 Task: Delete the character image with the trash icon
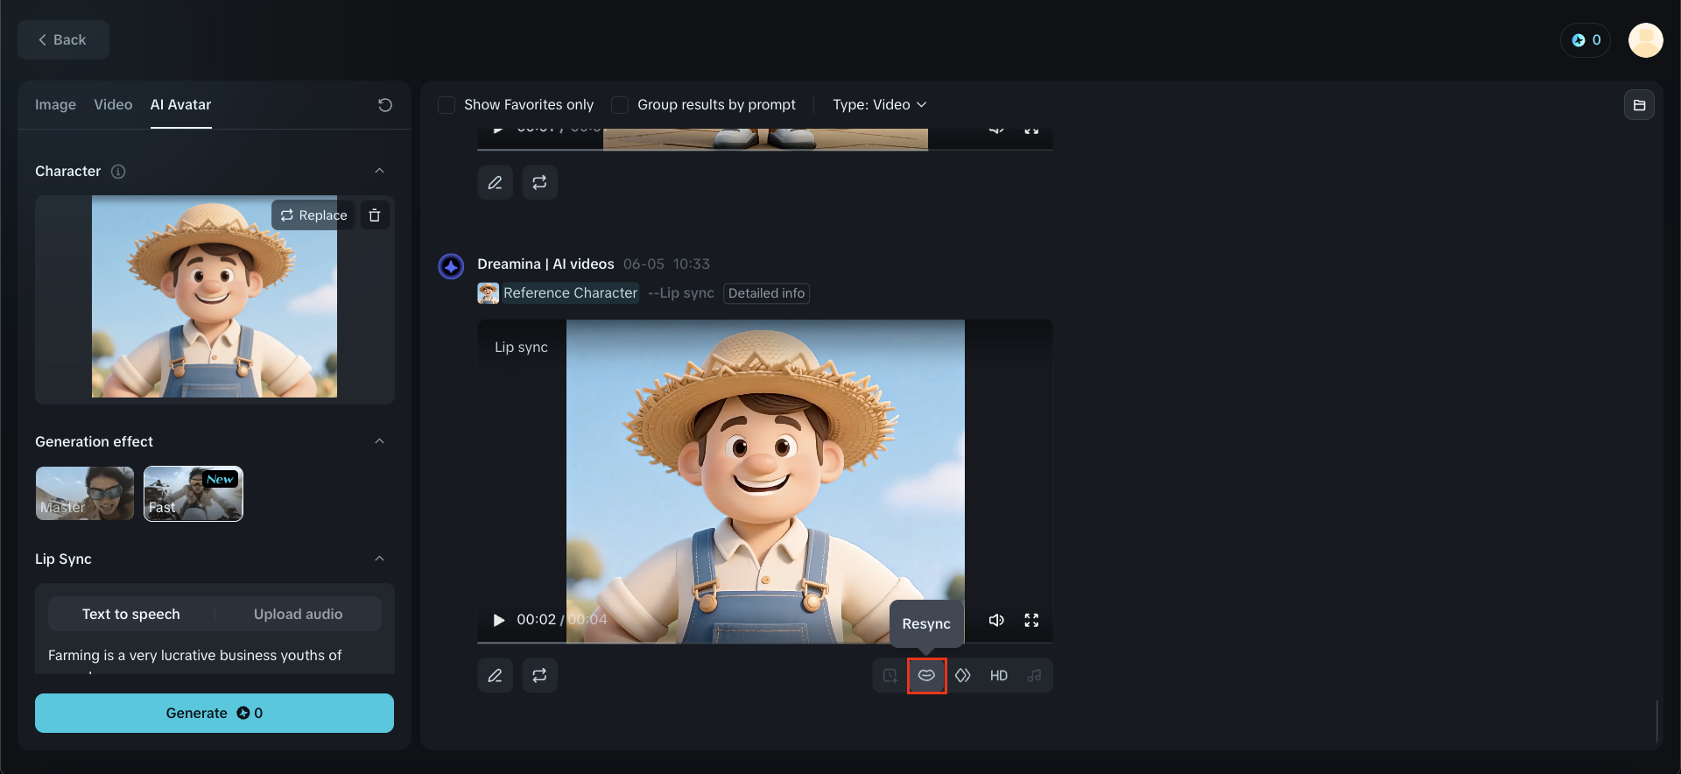(x=375, y=215)
